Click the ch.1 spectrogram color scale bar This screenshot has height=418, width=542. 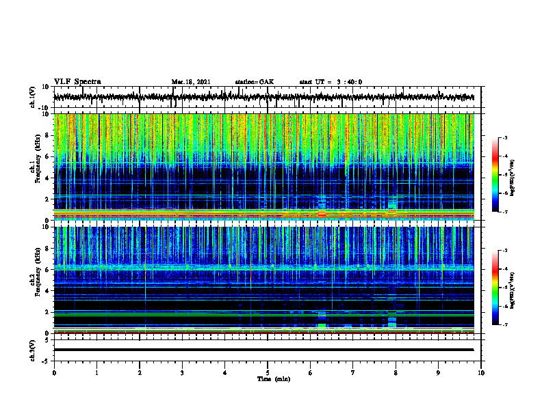pos(495,175)
